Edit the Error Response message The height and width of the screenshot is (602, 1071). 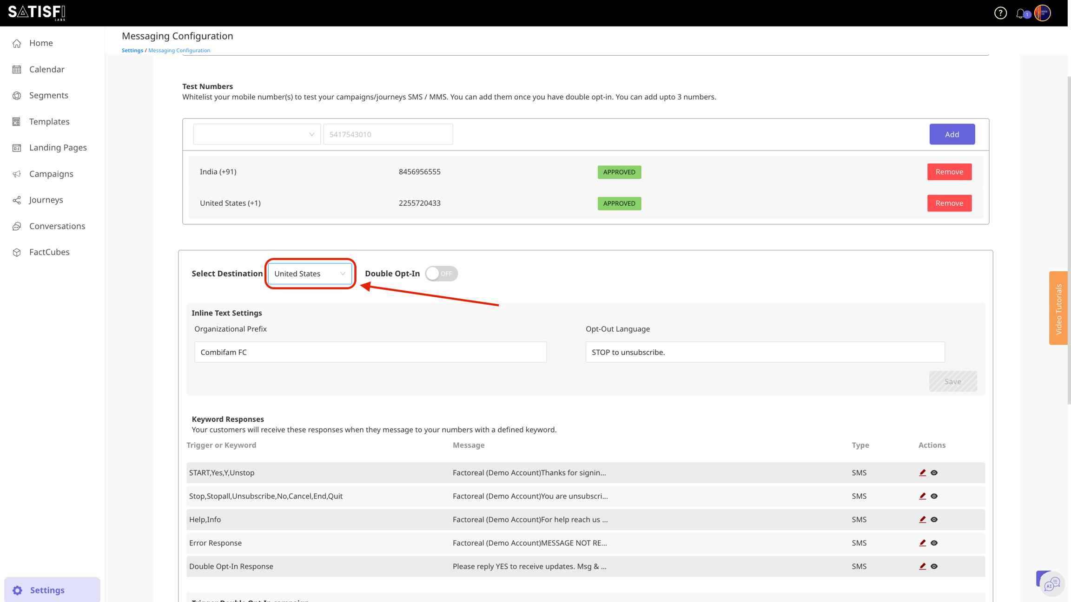922,543
